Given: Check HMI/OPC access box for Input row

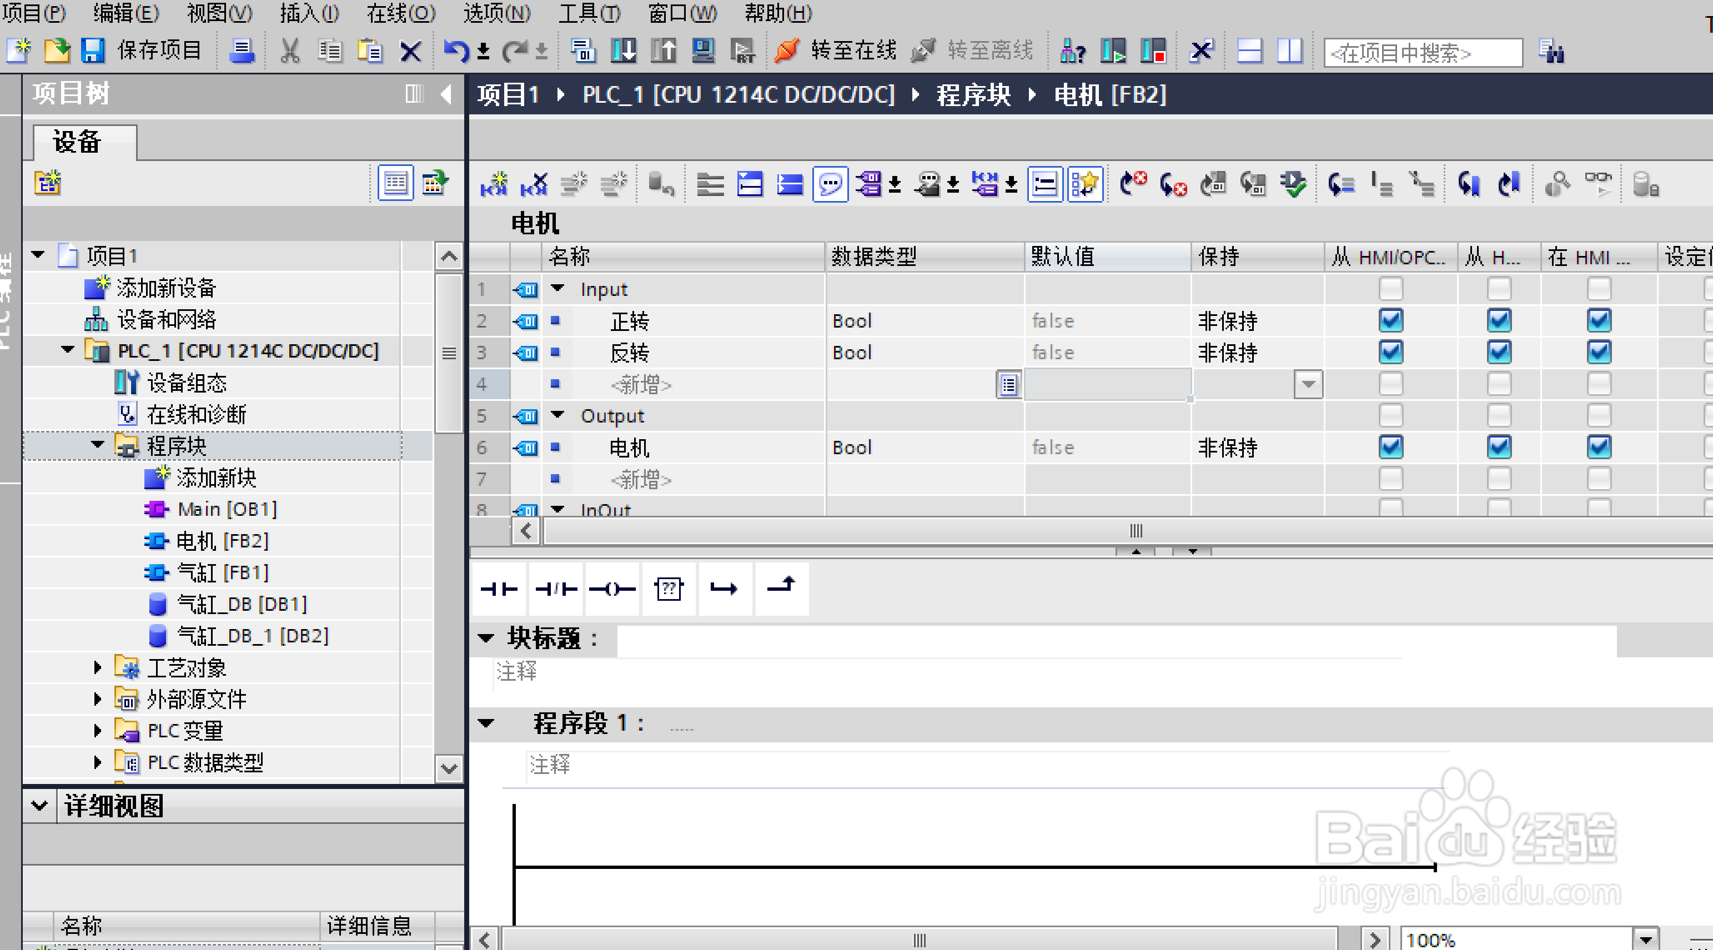Looking at the screenshot, I should 1390,289.
